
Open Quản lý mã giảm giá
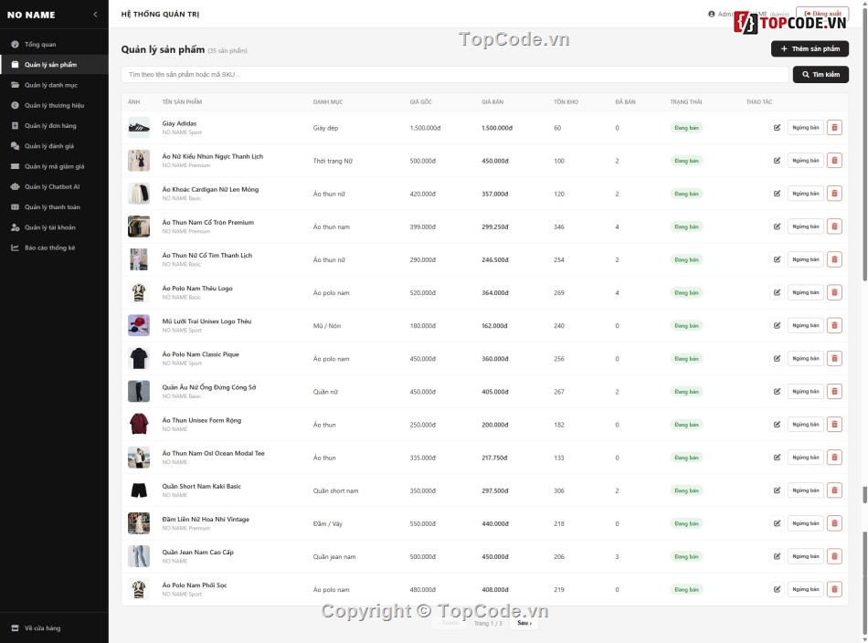tap(54, 166)
